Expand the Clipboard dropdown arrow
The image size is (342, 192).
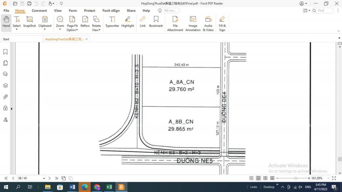tap(45, 29)
